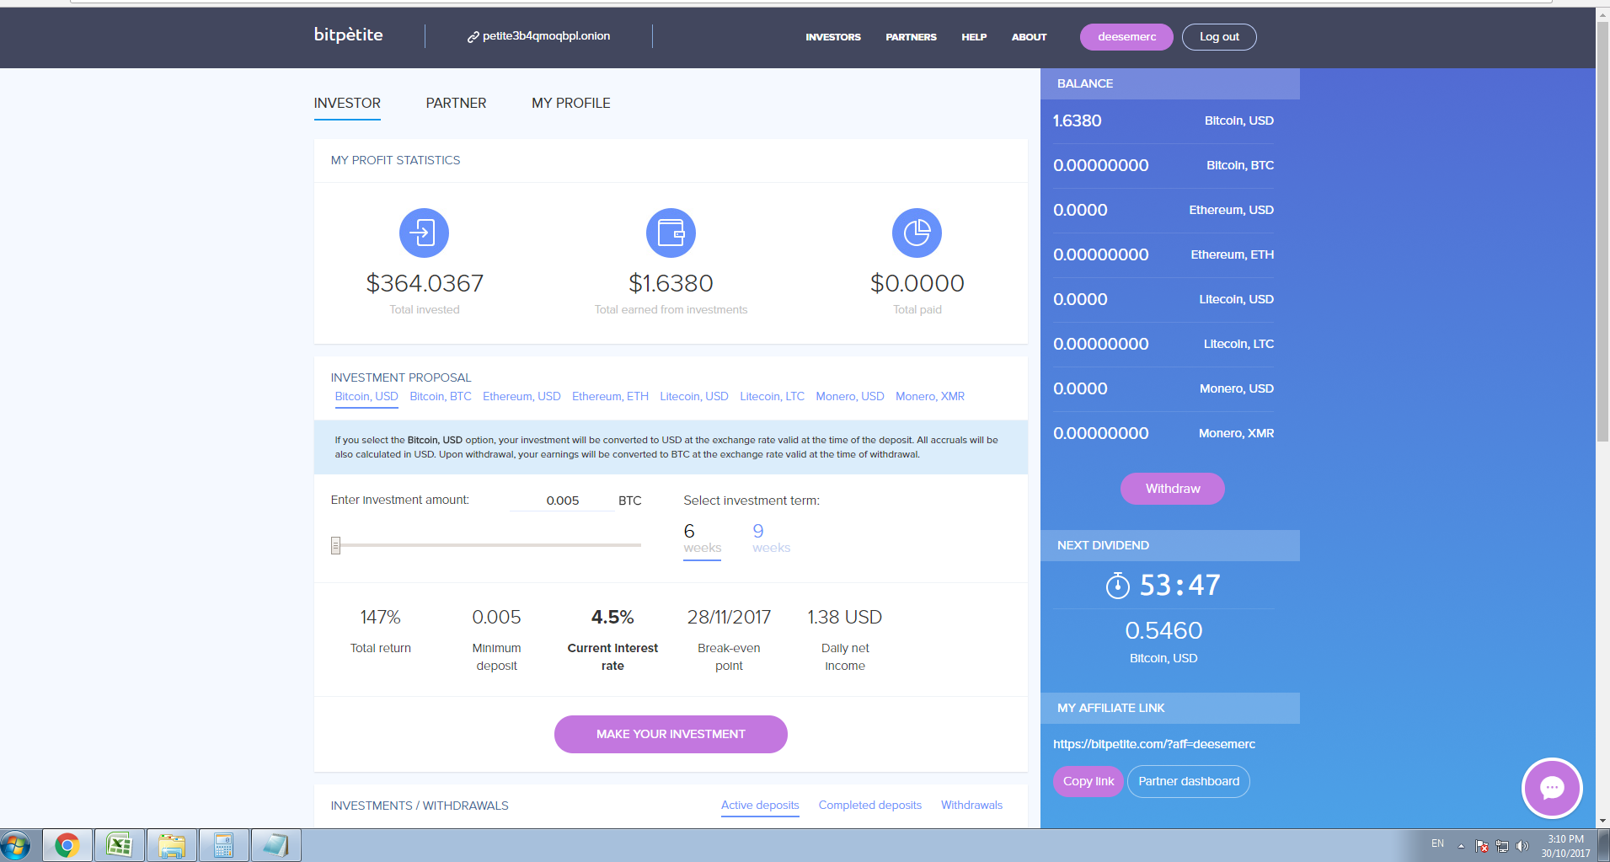Select the Bitcoin, BTC investment option
Screen dimensions: 1610x862
[441, 396]
